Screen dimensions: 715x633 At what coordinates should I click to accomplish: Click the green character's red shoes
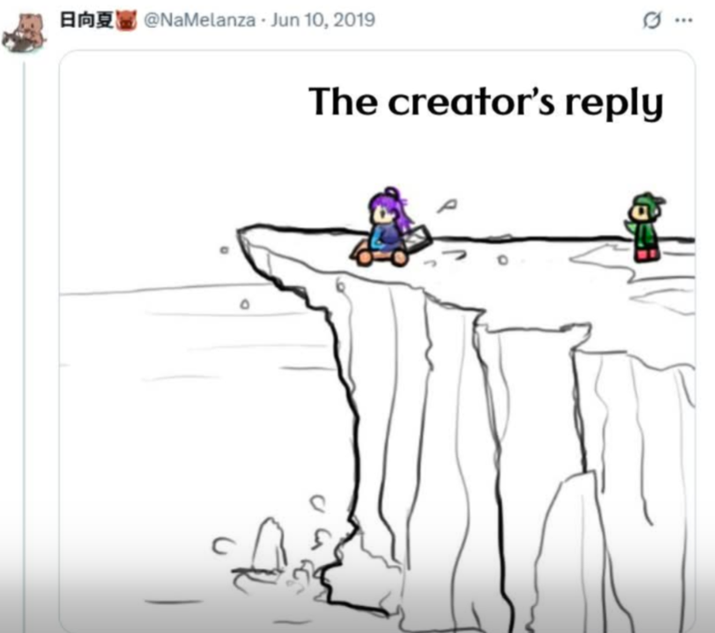pyautogui.click(x=647, y=255)
